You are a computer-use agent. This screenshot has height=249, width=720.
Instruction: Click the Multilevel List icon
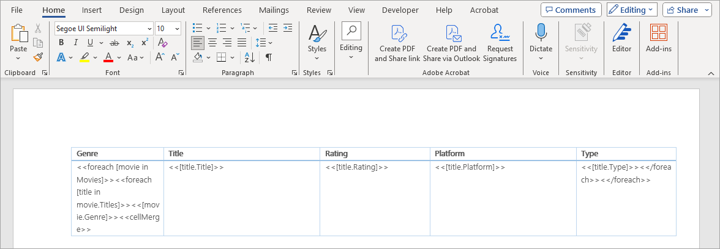point(245,28)
